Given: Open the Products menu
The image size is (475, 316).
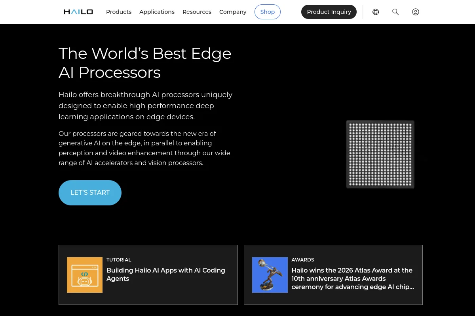Looking at the screenshot, I should (119, 12).
